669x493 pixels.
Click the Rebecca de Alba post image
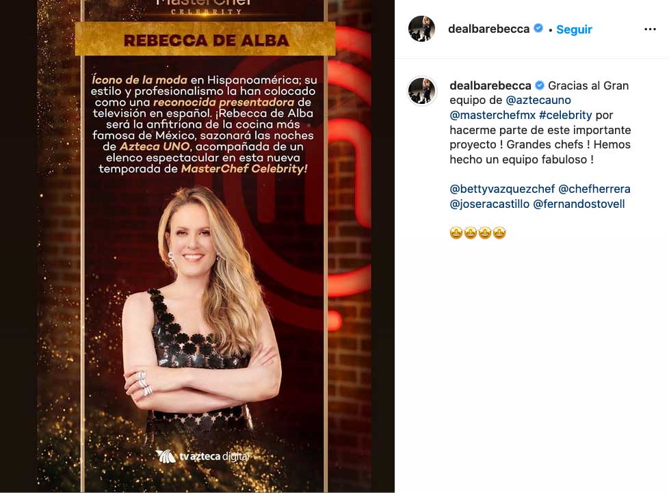point(197,246)
